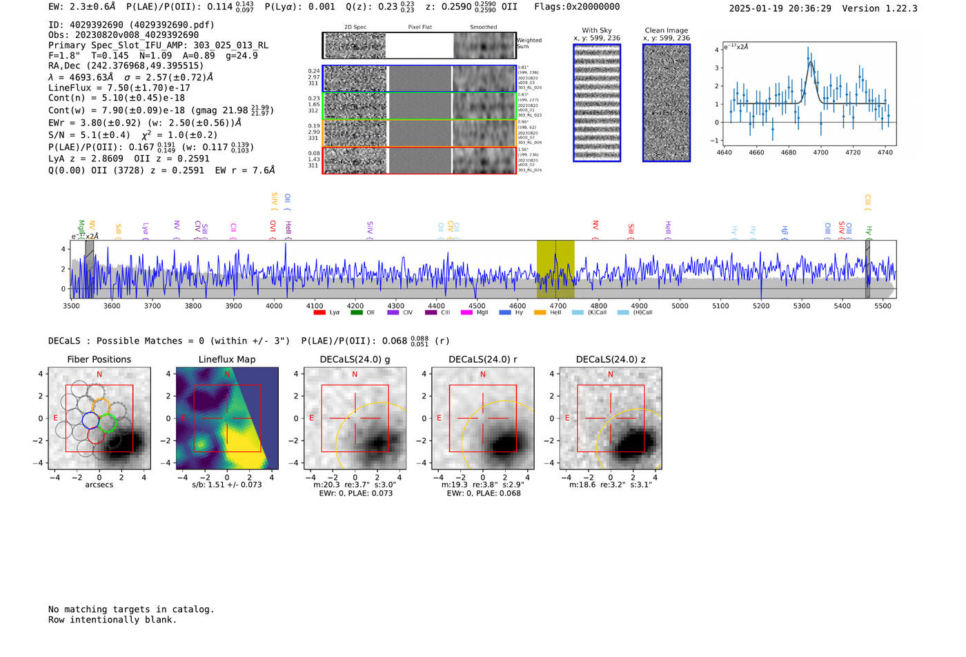Click the Lyα red legend swatch
The image size is (966, 657).
[x=319, y=312]
